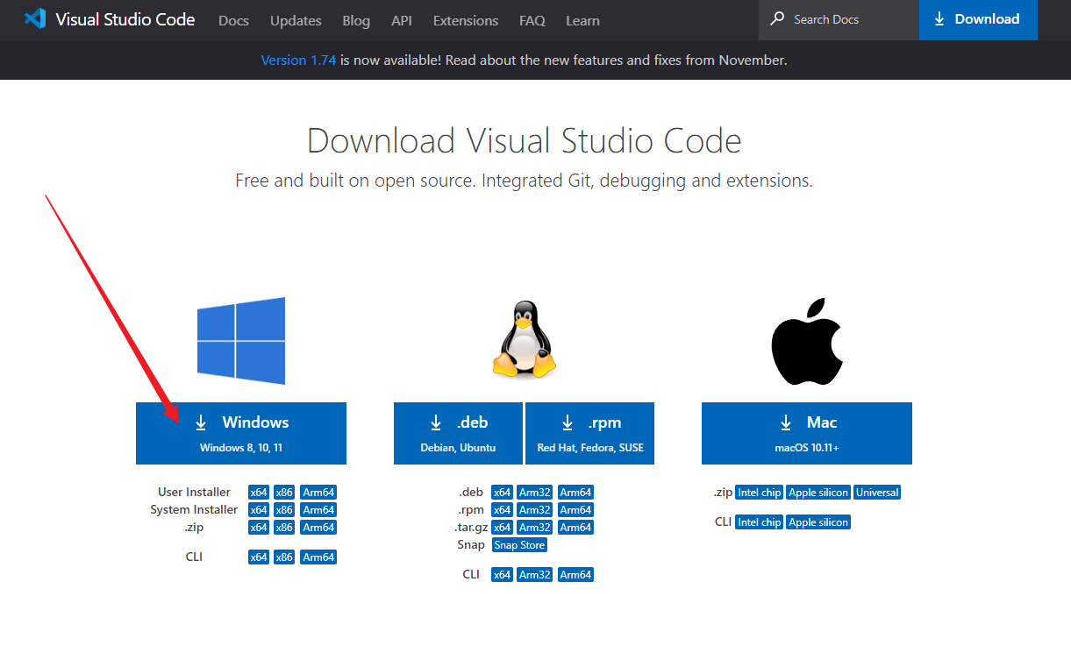Click the search magnifier icon
The height and width of the screenshot is (667, 1071).
(777, 19)
